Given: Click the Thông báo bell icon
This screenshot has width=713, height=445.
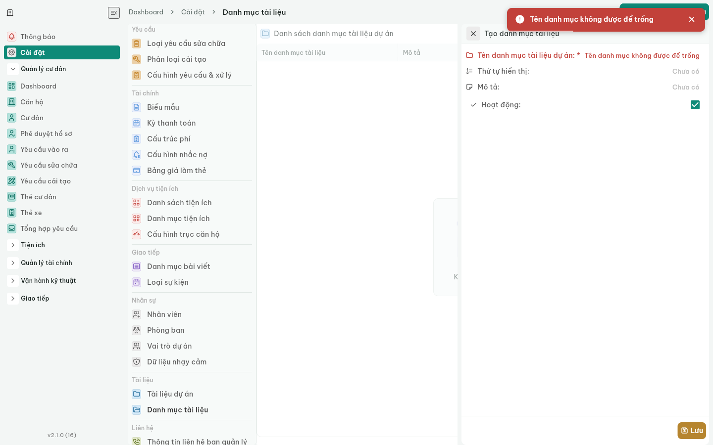Looking at the screenshot, I should coord(12,37).
